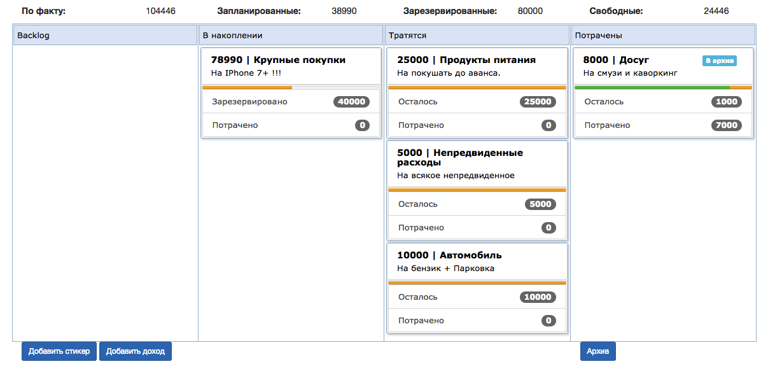
Task: Open the Непредвиденные расходы card title
Action: point(460,158)
